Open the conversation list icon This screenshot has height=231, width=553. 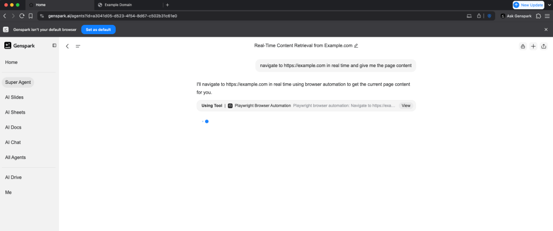(x=78, y=46)
